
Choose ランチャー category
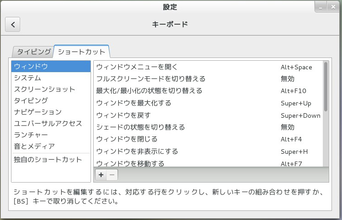[x=51, y=135]
